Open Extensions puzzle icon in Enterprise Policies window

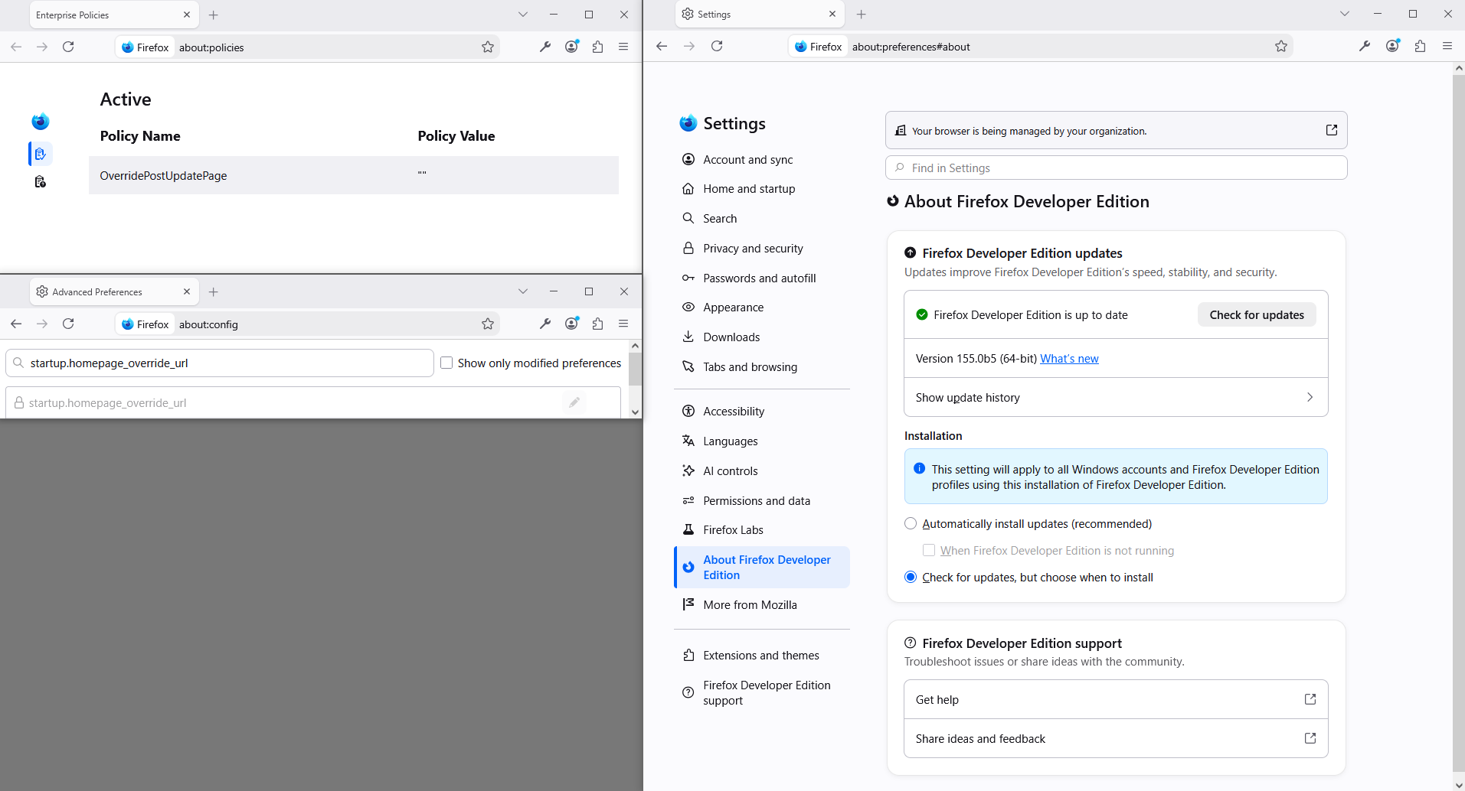[598, 47]
